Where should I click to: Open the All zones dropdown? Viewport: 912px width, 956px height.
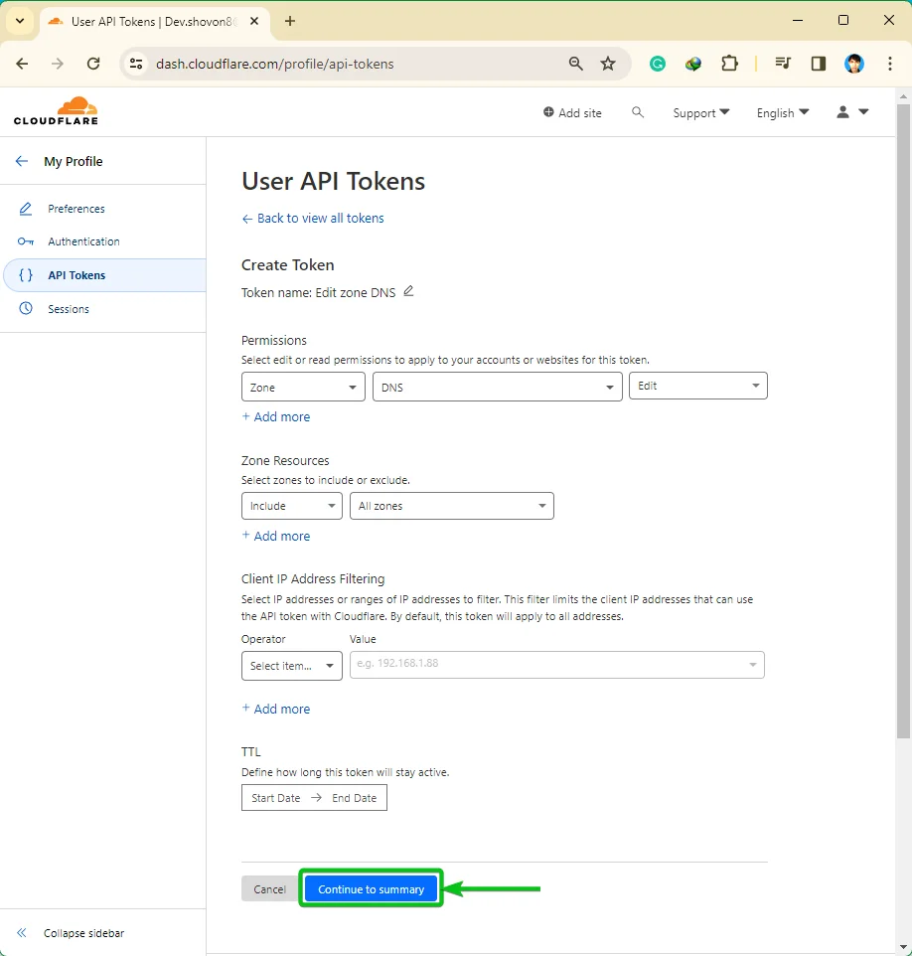(x=451, y=506)
